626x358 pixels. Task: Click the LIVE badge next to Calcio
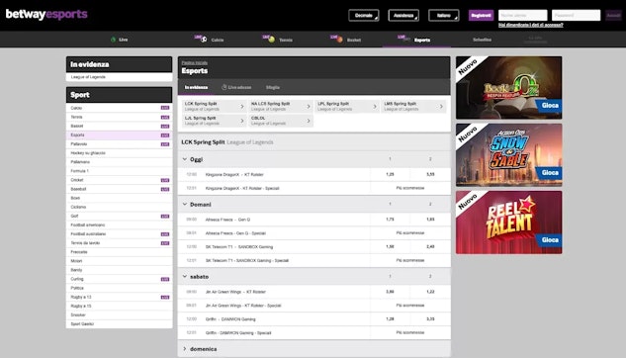pos(165,108)
